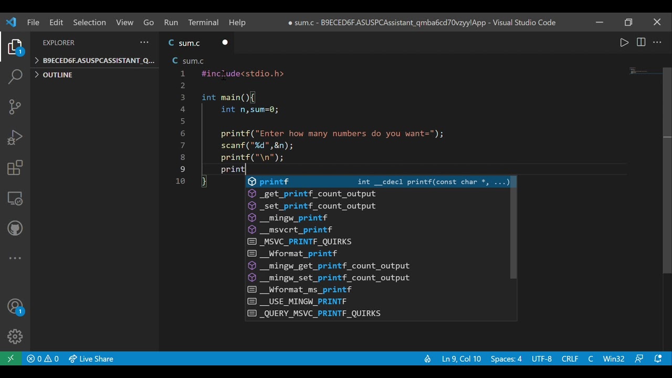Open the View menu
The width and height of the screenshot is (672, 378).
tap(124, 23)
